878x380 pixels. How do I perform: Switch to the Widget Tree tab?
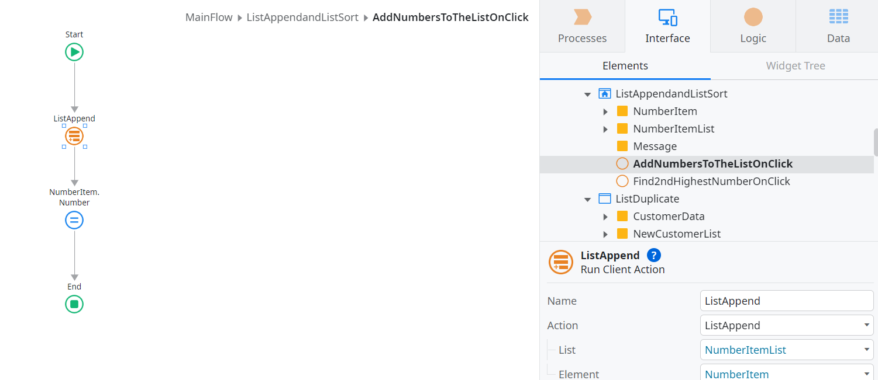tap(796, 65)
